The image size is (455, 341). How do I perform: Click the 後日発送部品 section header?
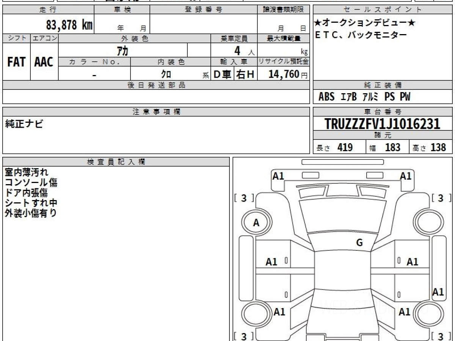pyautogui.click(x=156, y=85)
